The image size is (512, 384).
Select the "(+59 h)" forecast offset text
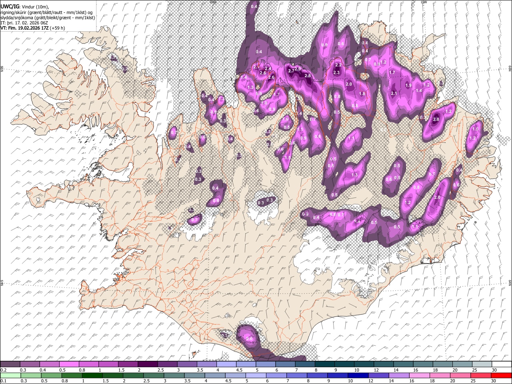click(58, 28)
